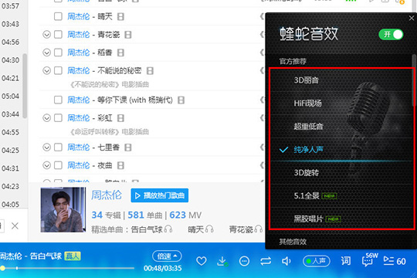Screen dimensions: 417x278
Task: Check the box for 周杰伦 - 晴天
Action: point(58,16)
